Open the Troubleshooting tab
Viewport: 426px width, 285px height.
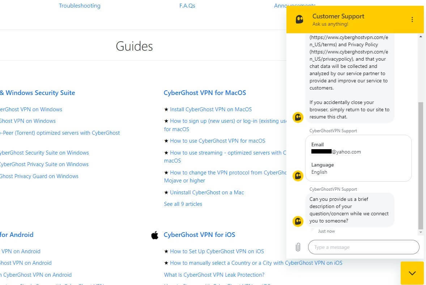80,6
